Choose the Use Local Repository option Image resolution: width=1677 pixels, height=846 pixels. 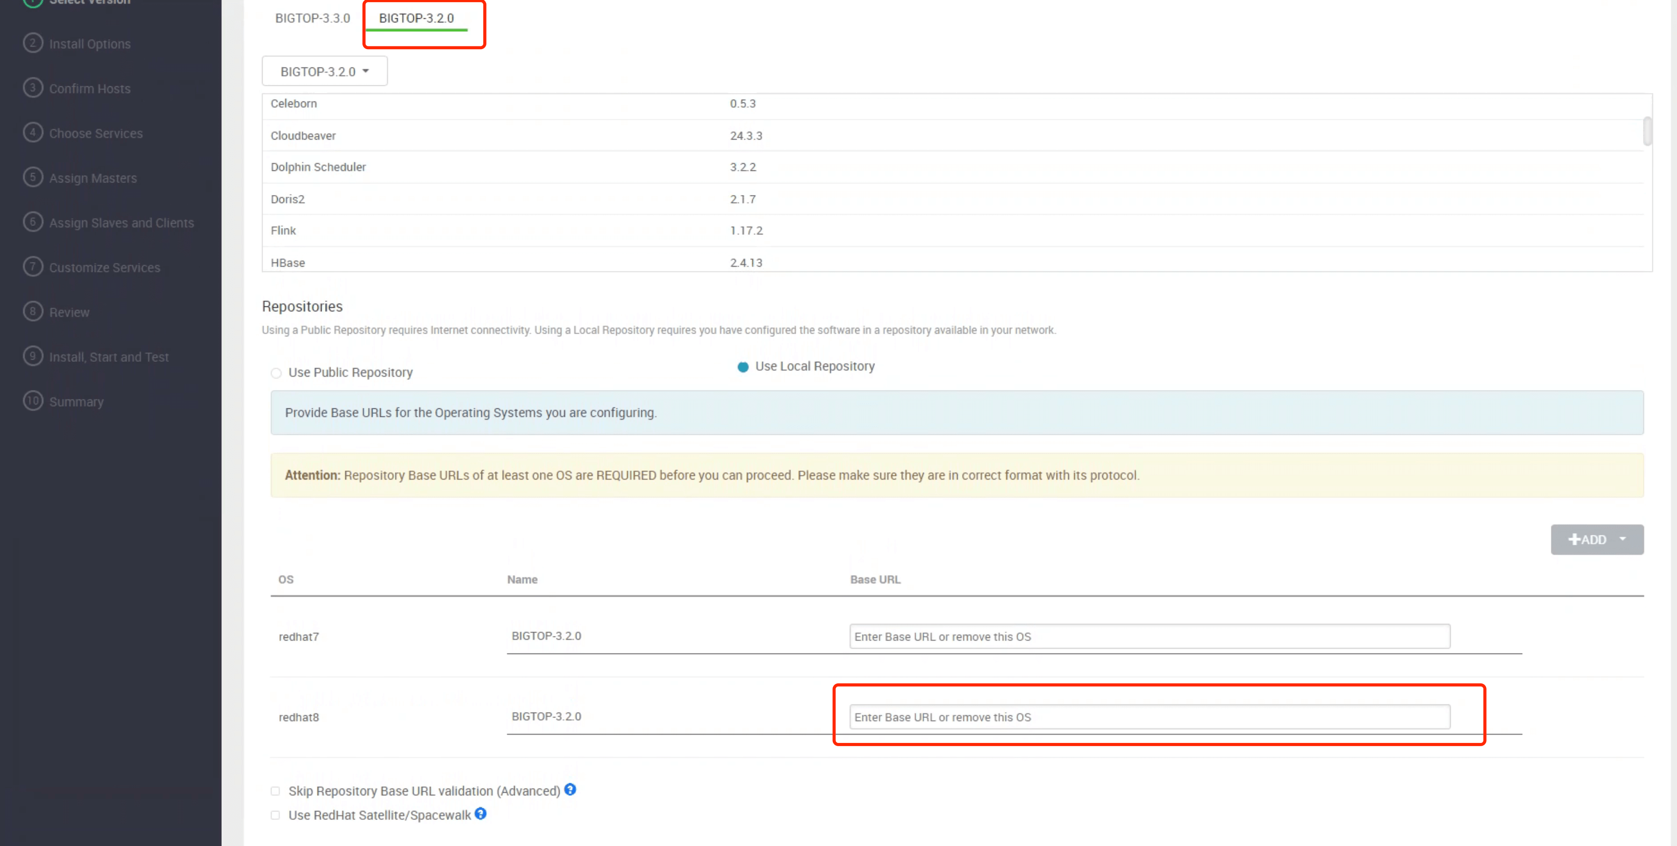click(x=743, y=367)
